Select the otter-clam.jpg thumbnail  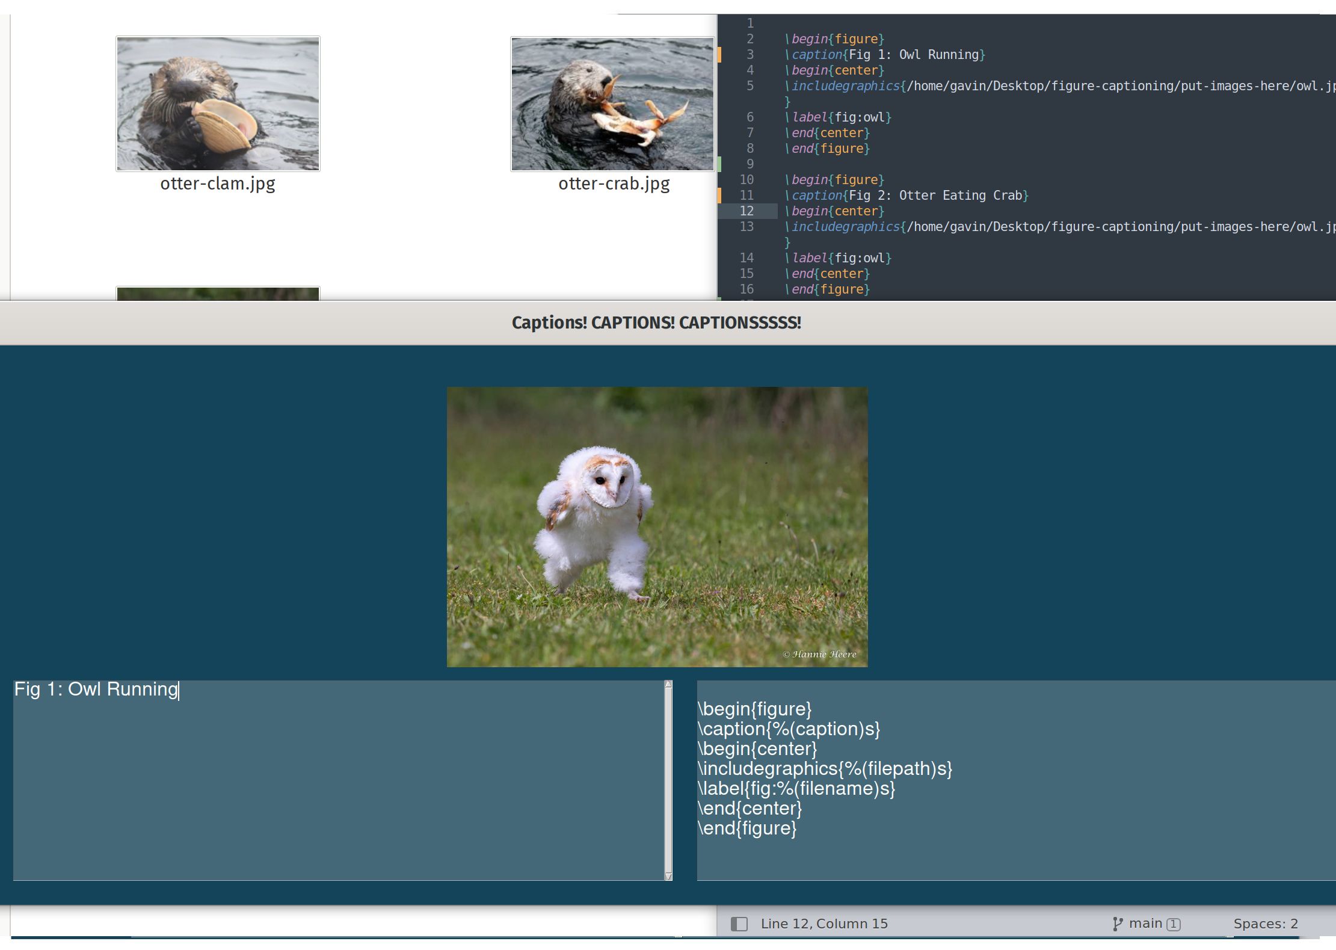tap(218, 103)
